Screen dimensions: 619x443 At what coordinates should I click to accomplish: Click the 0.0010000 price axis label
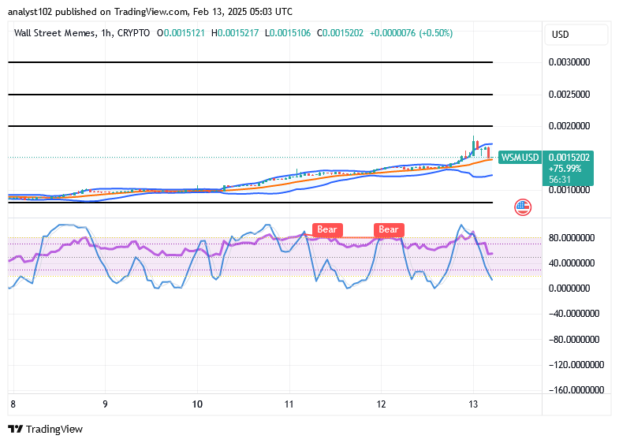[x=569, y=190]
